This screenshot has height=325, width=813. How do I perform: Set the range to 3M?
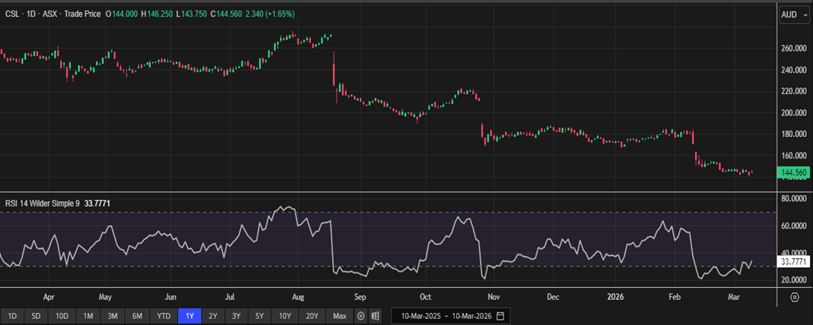coord(112,316)
